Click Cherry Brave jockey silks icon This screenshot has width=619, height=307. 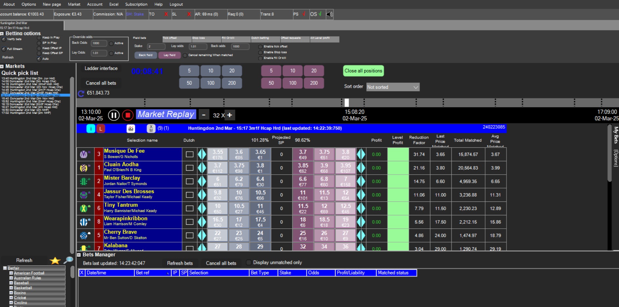(84, 235)
